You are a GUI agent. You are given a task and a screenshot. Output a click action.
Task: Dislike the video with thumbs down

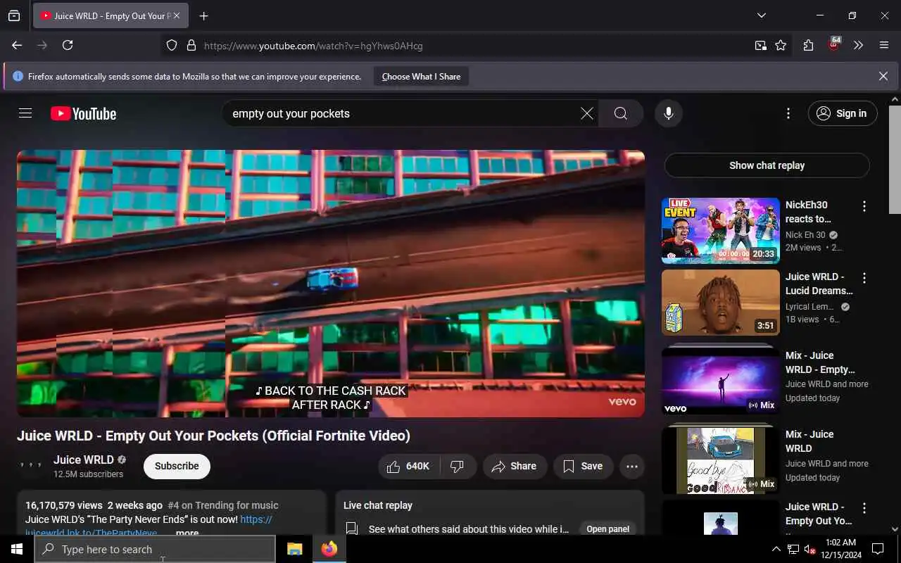pos(458,466)
